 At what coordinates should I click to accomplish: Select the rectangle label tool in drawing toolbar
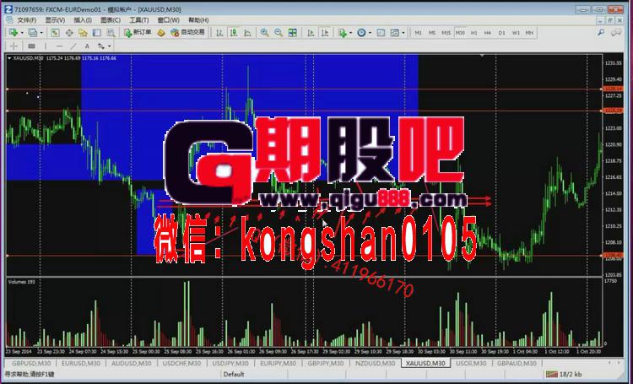(31, 46)
